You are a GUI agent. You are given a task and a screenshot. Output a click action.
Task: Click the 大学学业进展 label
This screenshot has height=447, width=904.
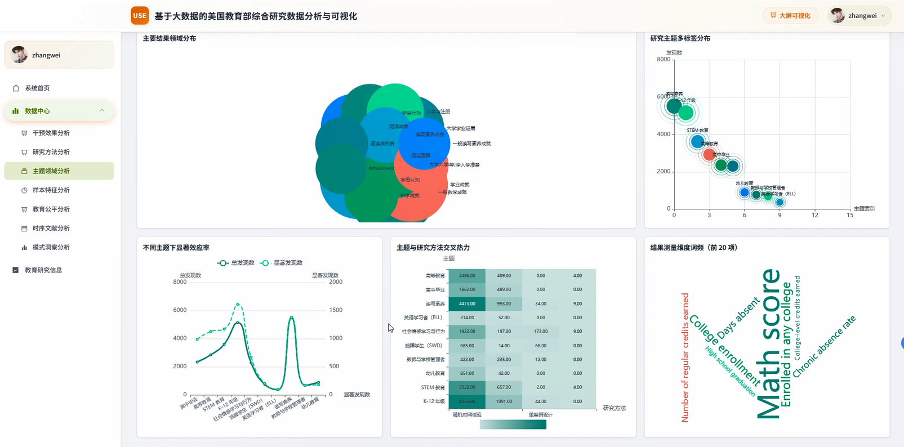tap(461, 128)
